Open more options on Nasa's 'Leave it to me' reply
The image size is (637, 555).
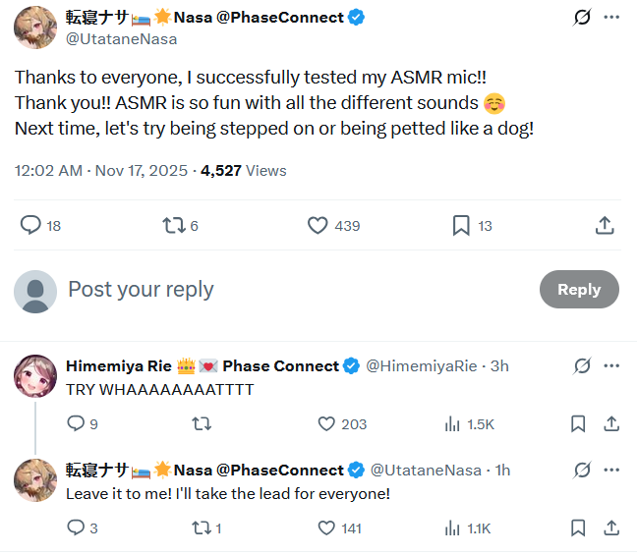(611, 471)
